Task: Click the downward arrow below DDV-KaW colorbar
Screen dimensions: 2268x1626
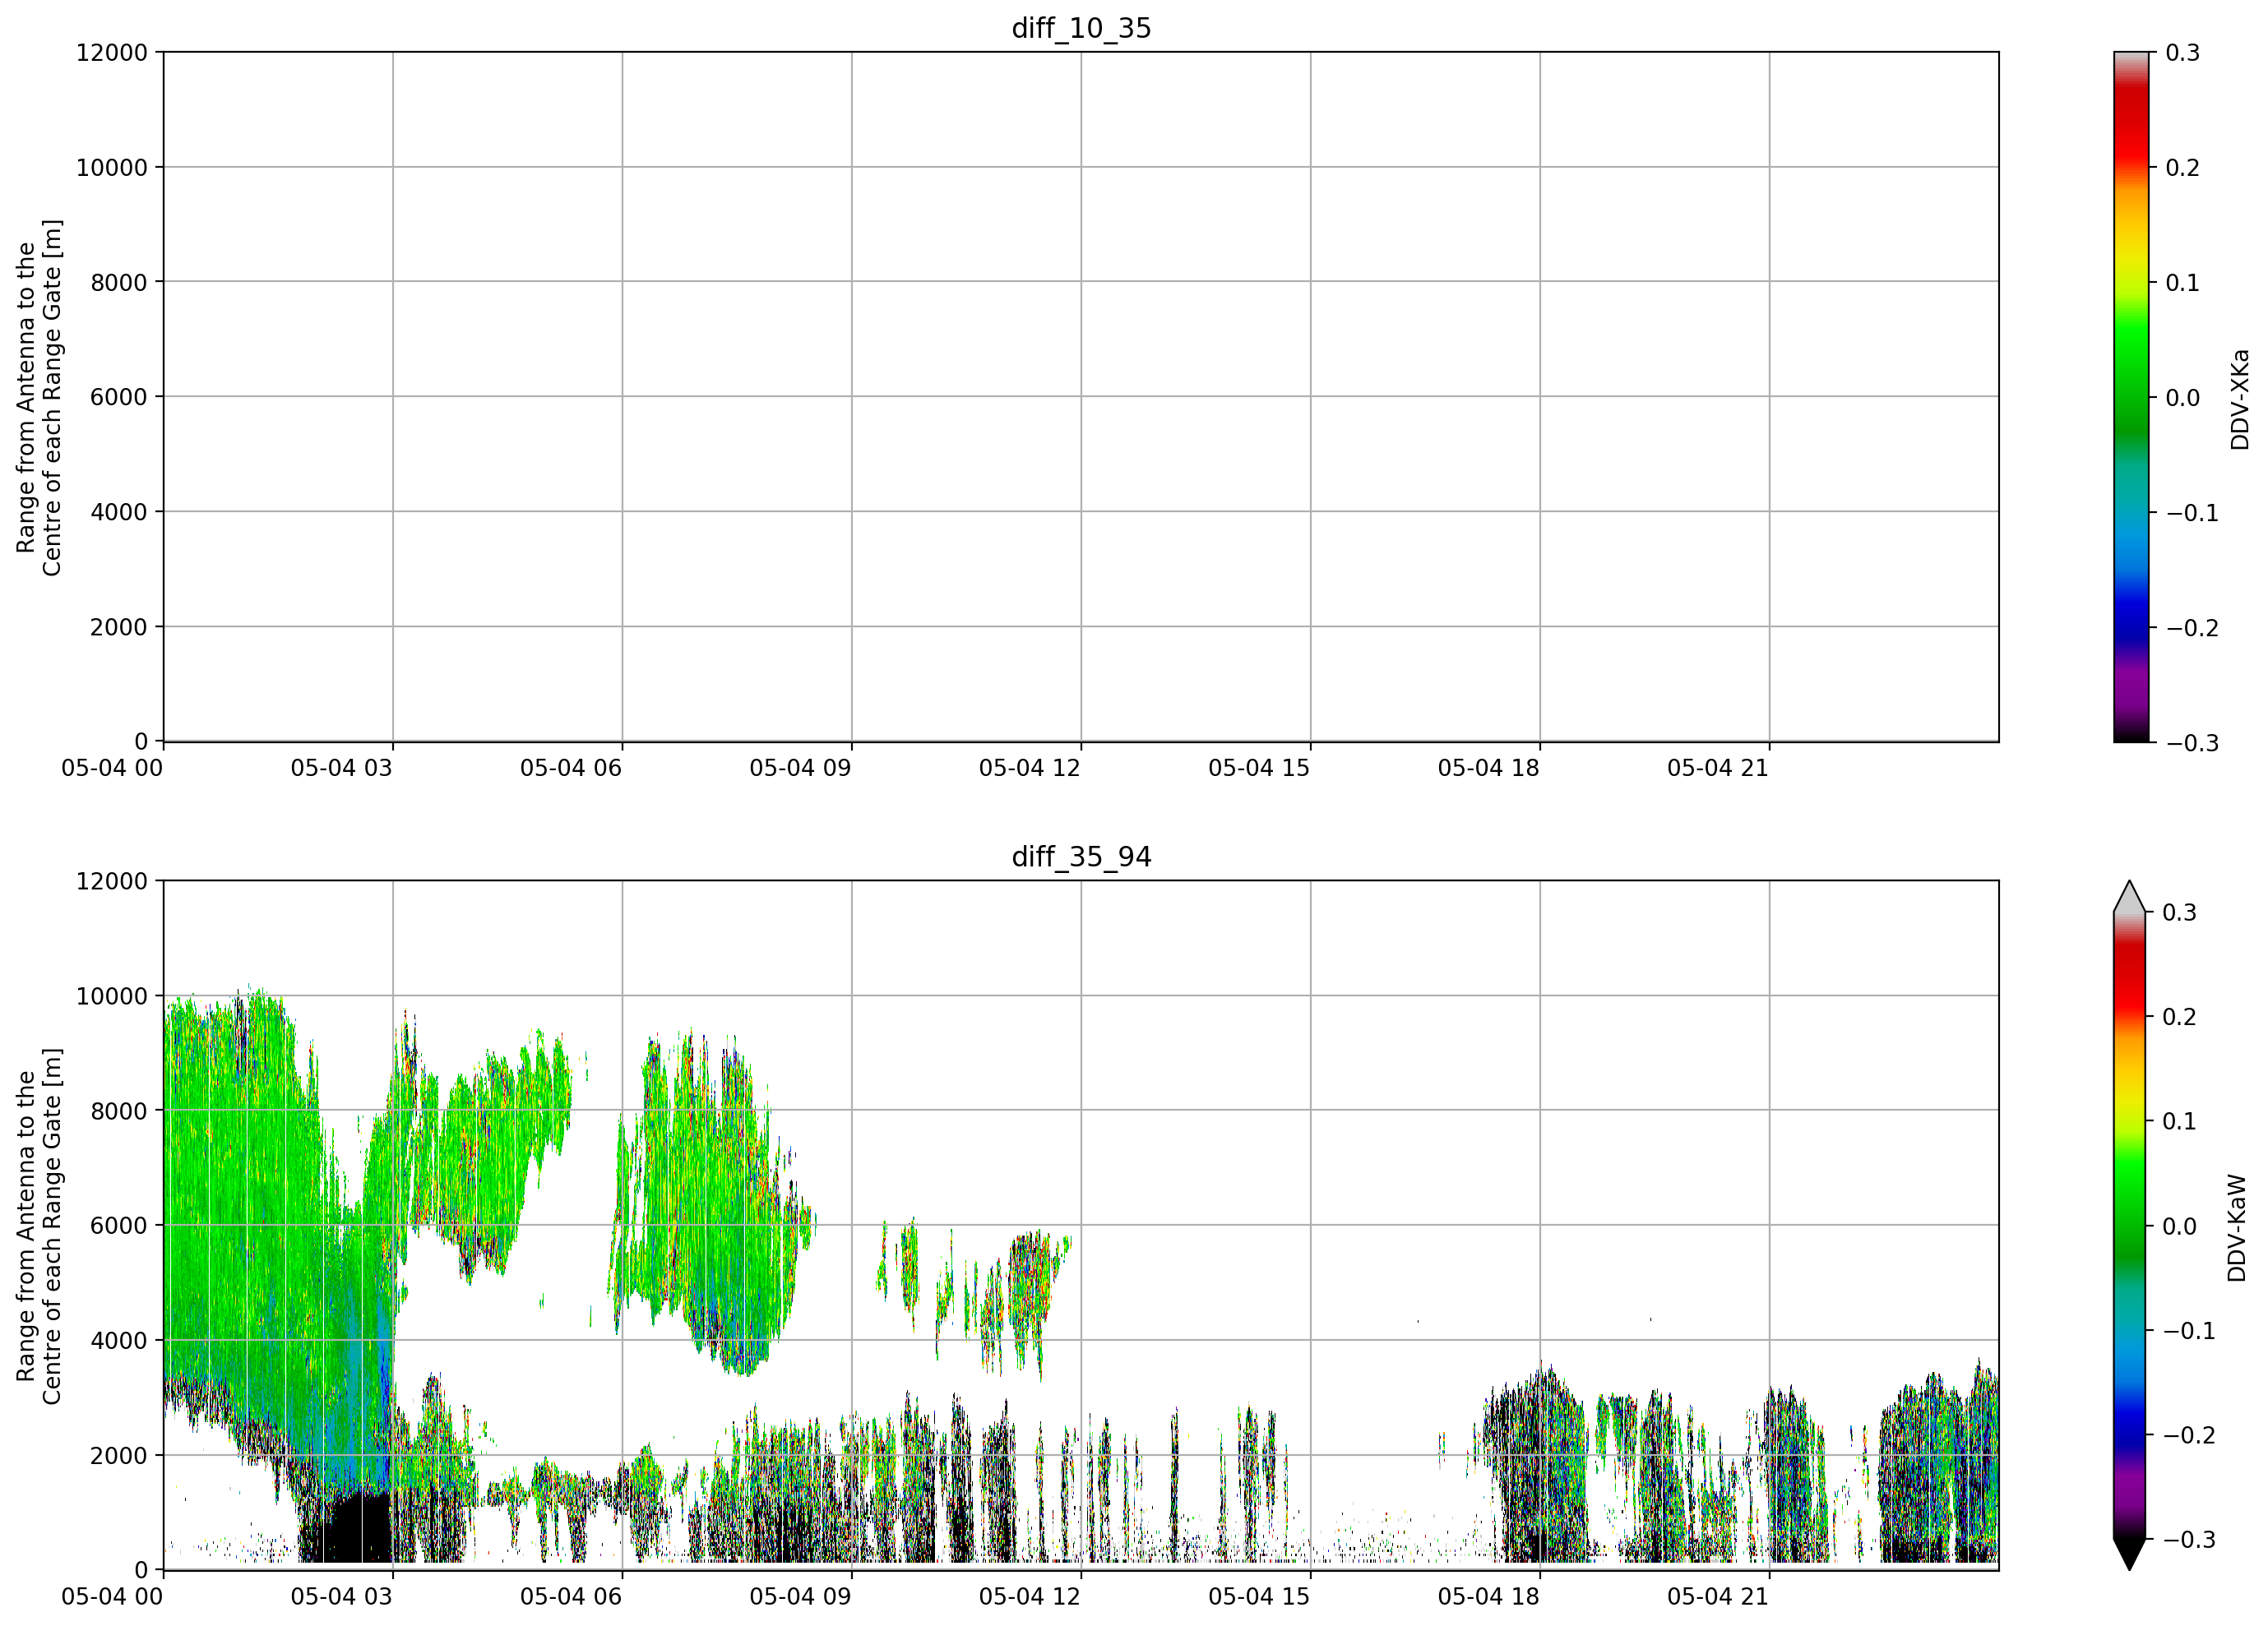Action: [2129, 1554]
